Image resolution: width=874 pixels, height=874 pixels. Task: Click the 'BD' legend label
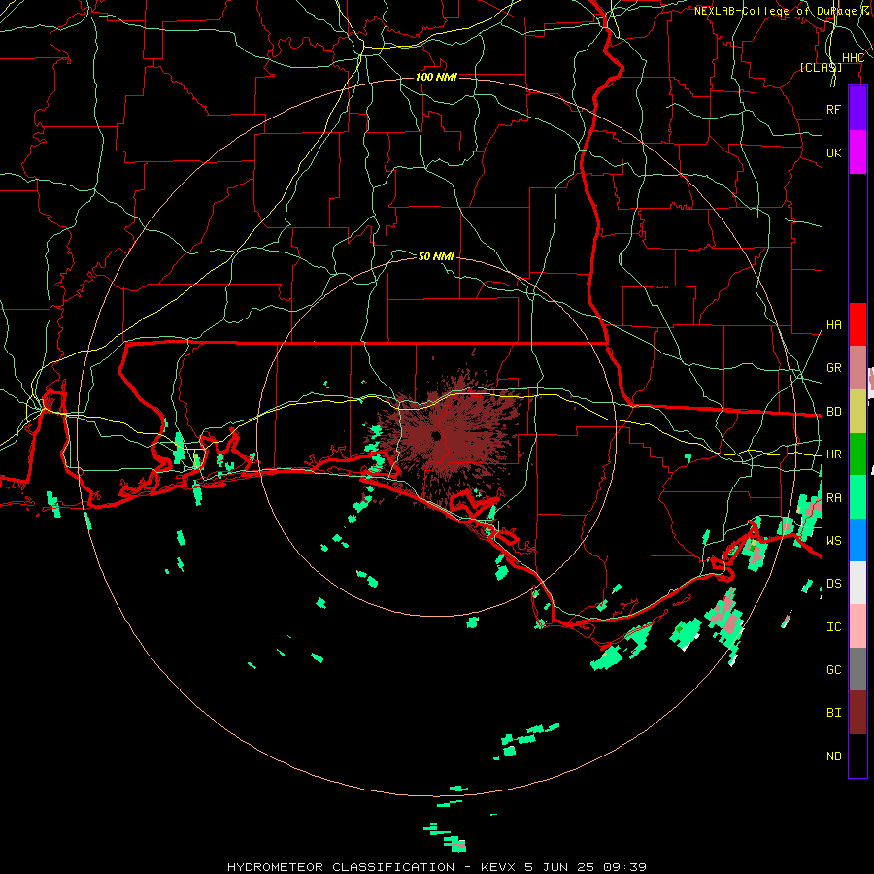point(833,412)
